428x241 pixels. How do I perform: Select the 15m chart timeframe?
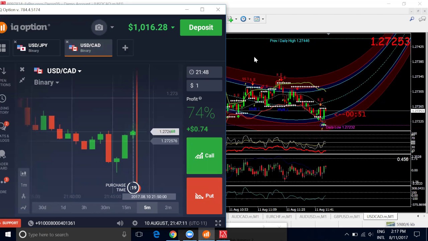pos(126,208)
